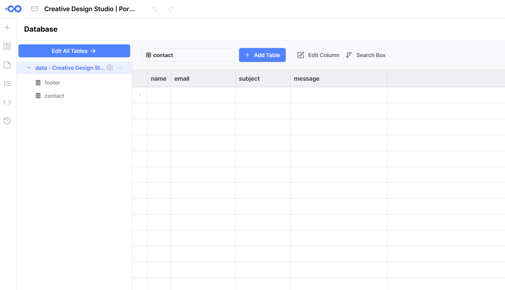Open the pages icon in sidebar
Screen dimensions: 505x290
point(7,65)
